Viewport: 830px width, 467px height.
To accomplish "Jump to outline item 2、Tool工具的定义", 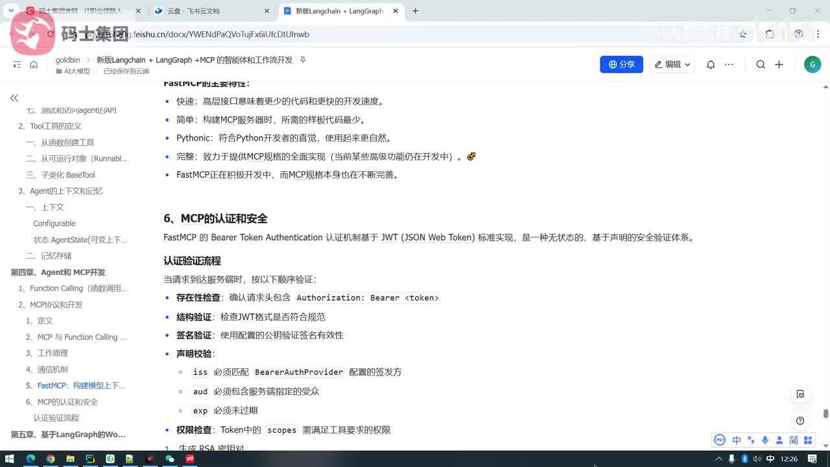I will [50, 126].
